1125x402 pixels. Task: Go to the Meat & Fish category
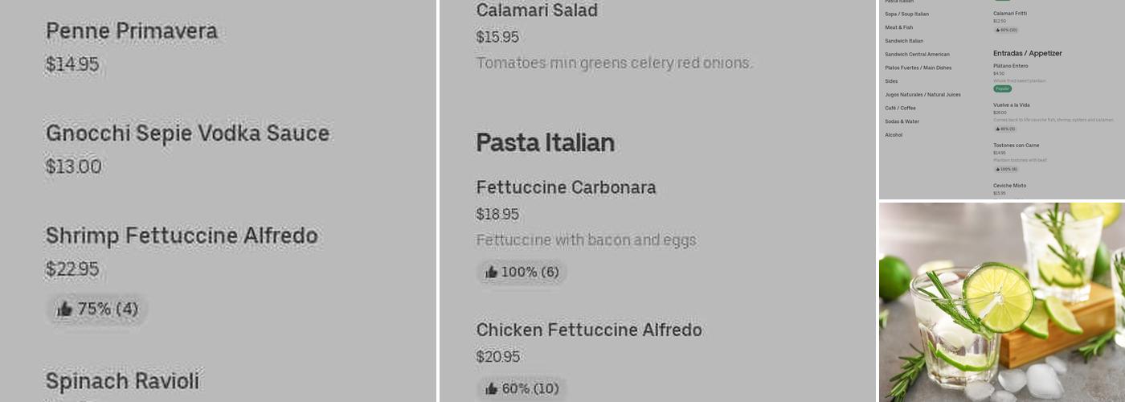point(899,27)
